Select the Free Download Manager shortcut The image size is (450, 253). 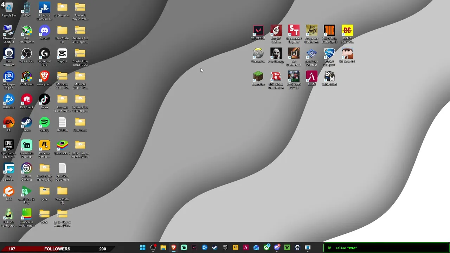[9, 172]
